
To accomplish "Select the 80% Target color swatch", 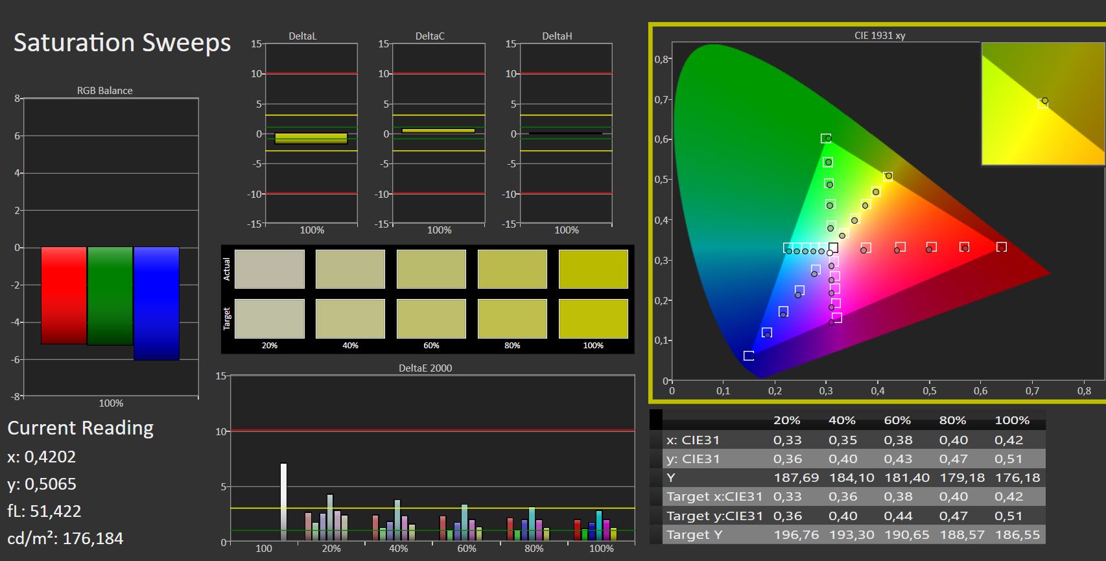I will pyautogui.click(x=512, y=318).
